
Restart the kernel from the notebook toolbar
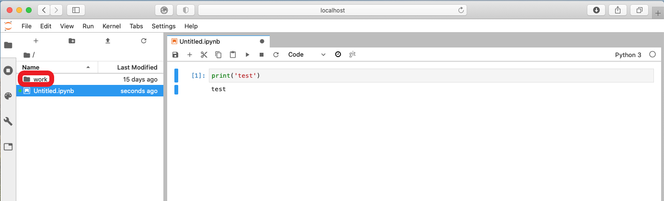pyautogui.click(x=276, y=55)
